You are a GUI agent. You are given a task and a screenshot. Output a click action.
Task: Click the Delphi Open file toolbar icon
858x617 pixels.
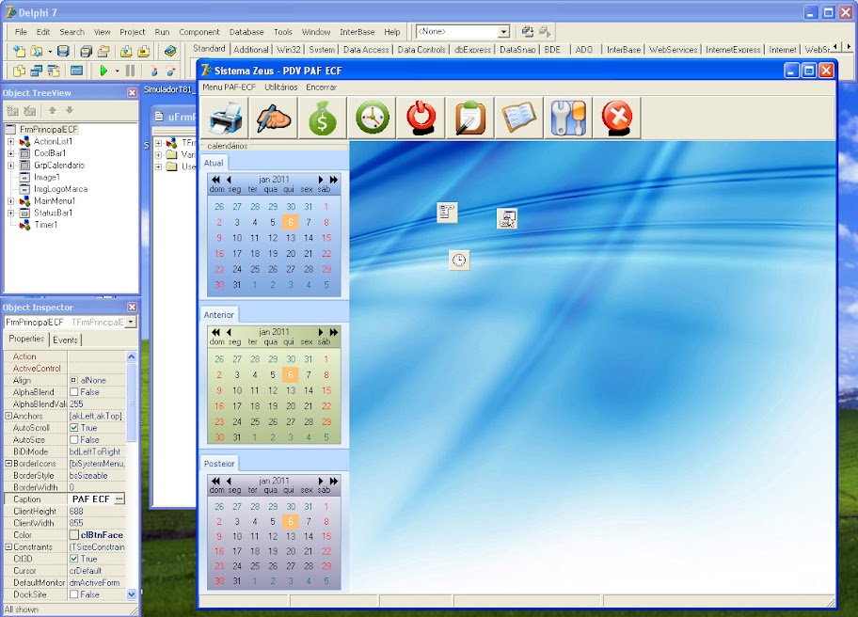36,52
